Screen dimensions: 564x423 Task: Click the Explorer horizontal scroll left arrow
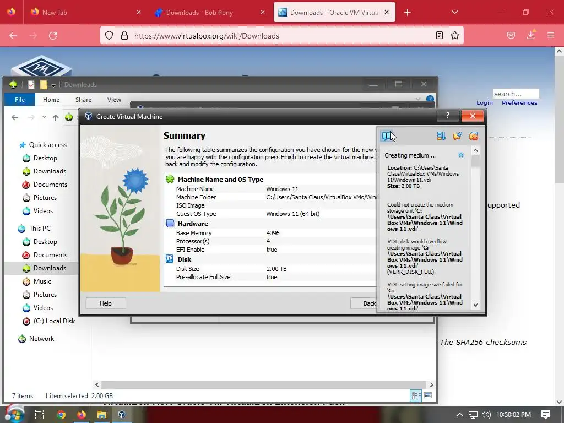pos(97,384)
